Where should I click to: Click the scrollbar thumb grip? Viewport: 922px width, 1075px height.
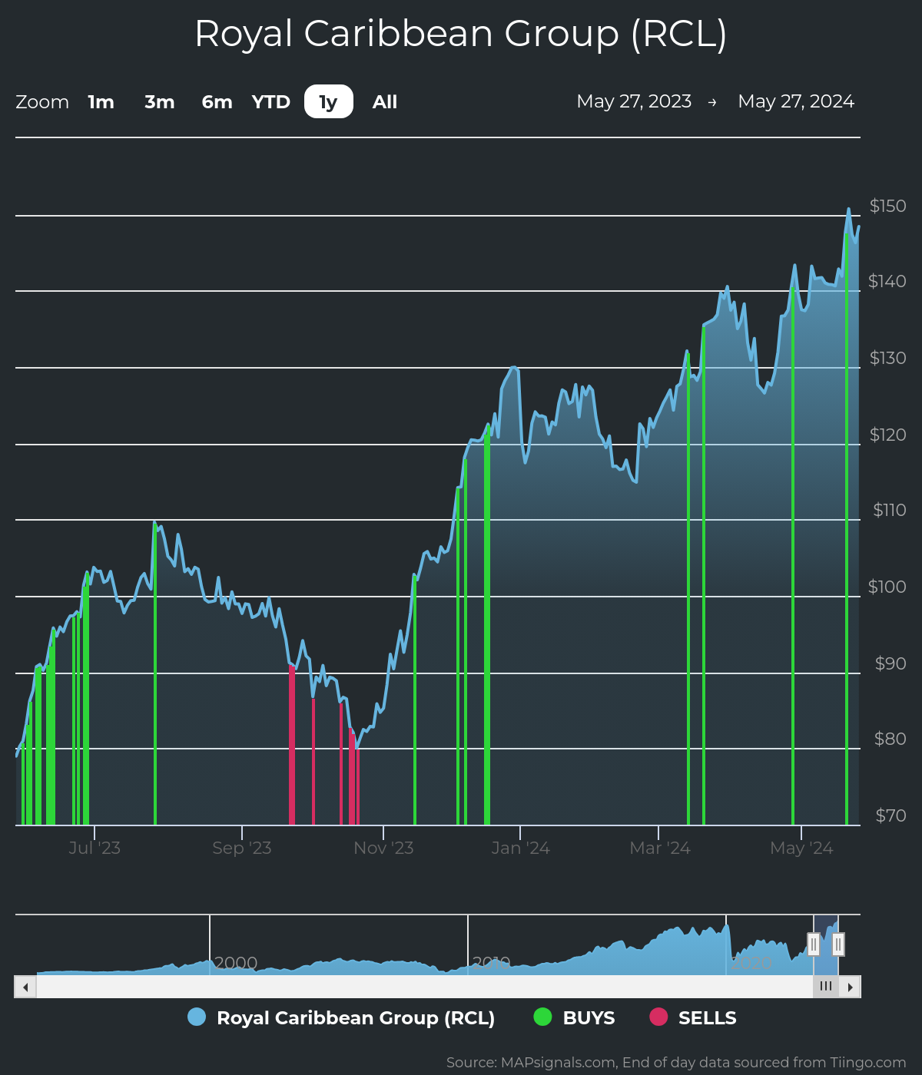click(x=826, y=987)
